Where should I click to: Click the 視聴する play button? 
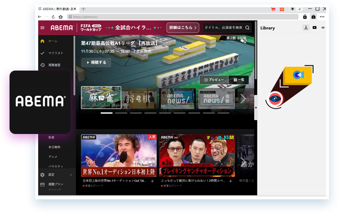tap(96, 62)
